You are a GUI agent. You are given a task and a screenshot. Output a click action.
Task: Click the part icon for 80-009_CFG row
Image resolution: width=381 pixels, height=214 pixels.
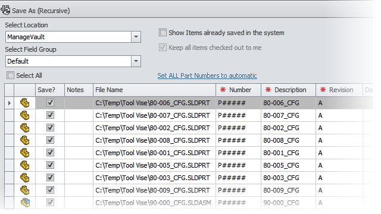point(24,190)
